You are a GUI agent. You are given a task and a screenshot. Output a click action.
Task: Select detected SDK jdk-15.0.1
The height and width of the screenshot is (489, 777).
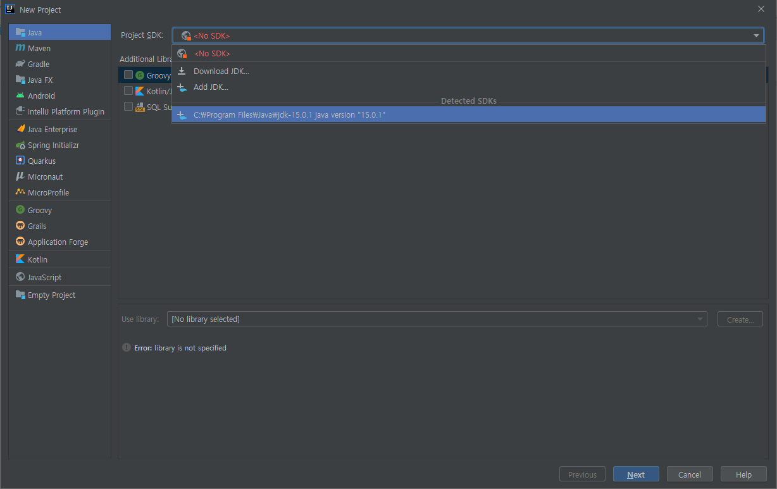click(x=469, y=115)
